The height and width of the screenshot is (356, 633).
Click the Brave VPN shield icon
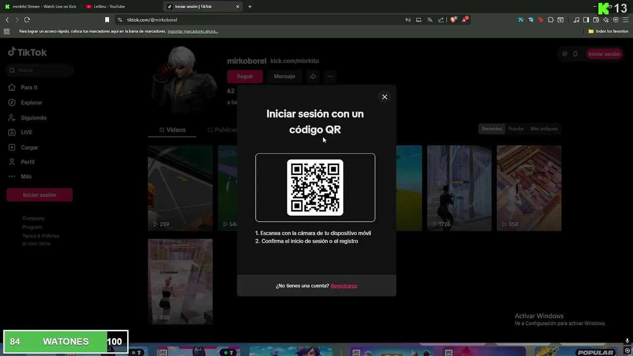[616, 20]
